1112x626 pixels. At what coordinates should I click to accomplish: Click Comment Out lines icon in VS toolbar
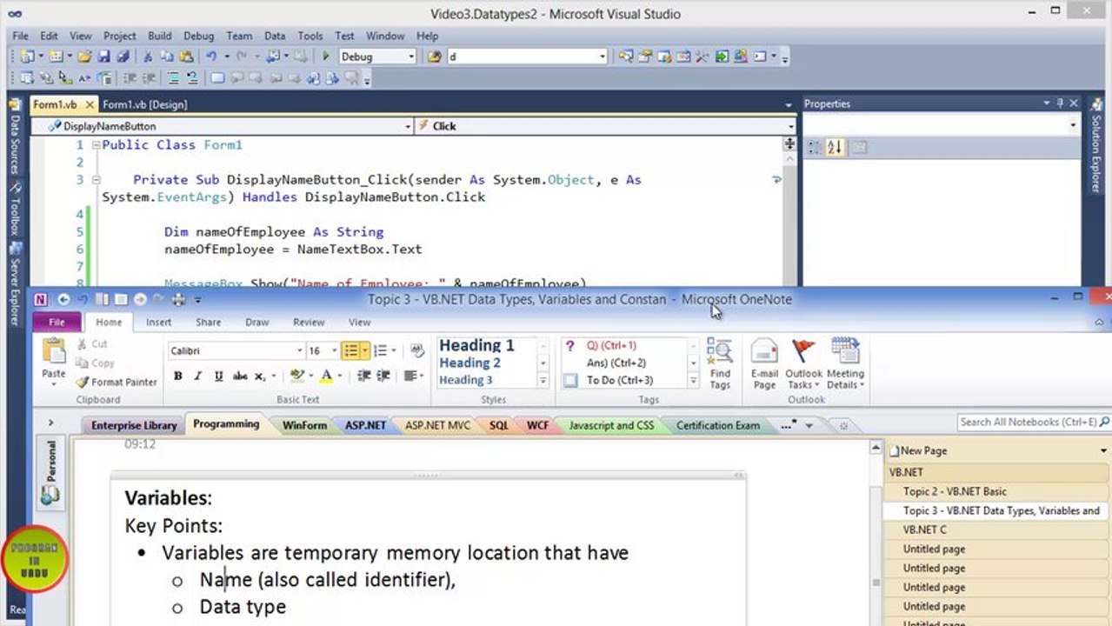(x=174, y=78)
